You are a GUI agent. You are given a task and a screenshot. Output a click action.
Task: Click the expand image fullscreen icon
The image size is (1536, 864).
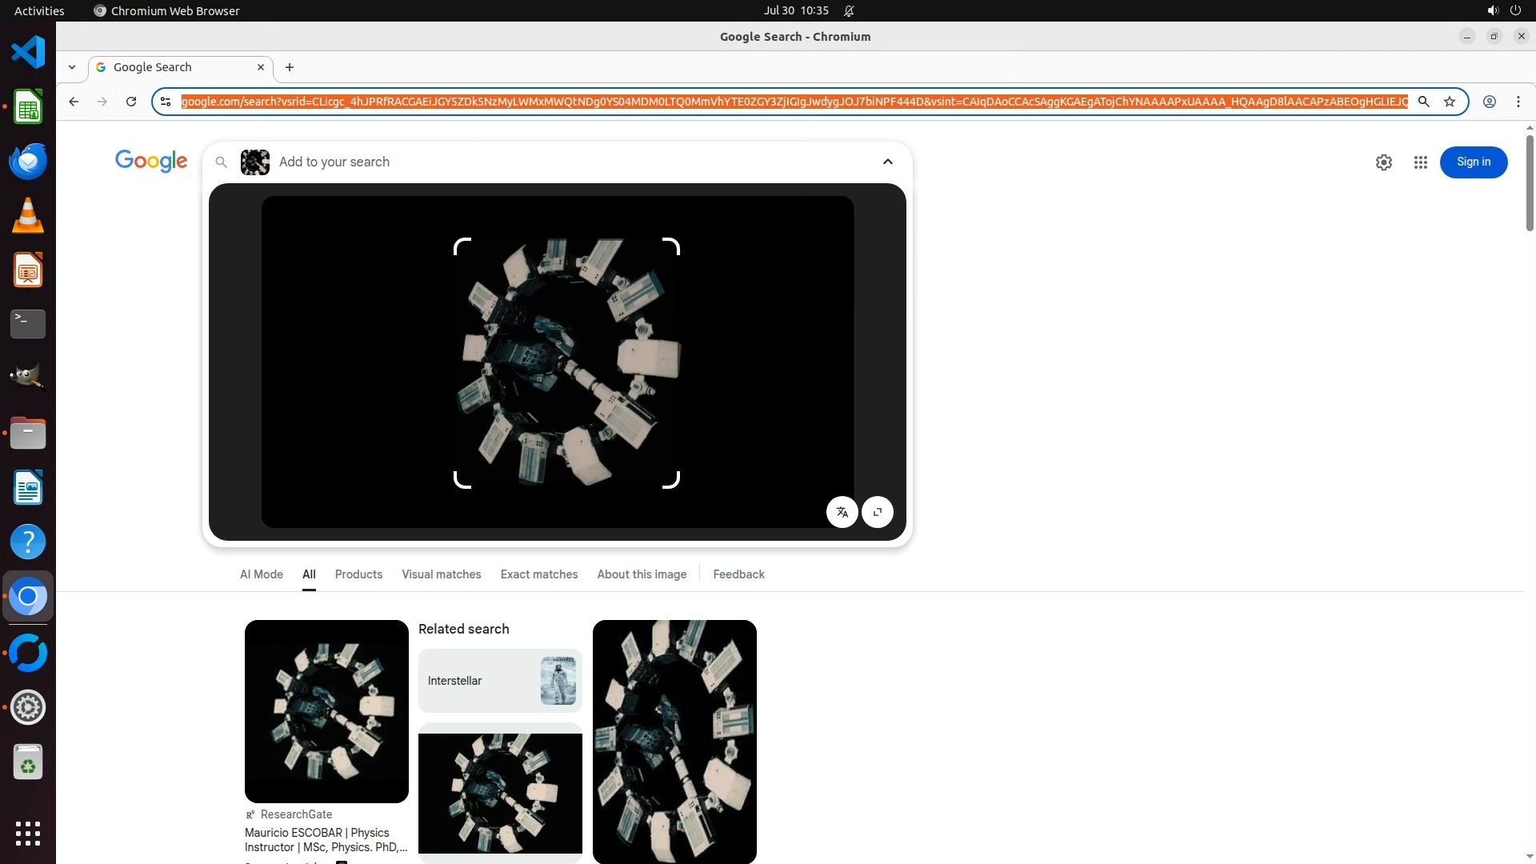click(878, 512)
